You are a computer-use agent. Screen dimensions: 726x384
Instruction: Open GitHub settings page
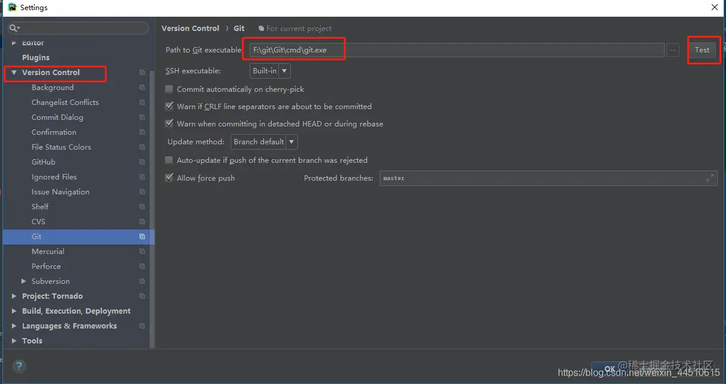(44, 162)
